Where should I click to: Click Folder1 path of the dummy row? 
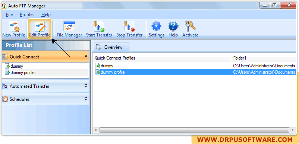(264, 66)
